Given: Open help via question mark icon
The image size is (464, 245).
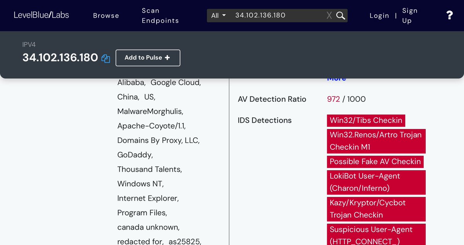Looking at the screenshot, I should [449, 15].
